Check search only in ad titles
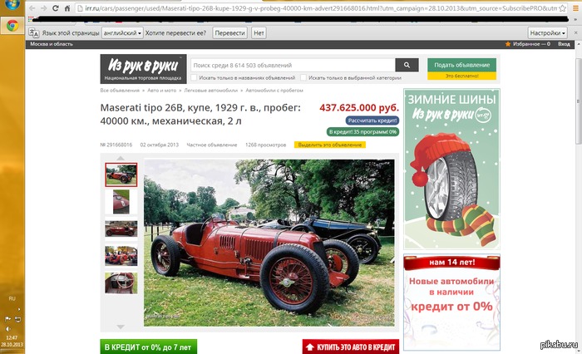The height and width of the screenshot is (354, 582). tap(193, 77)
